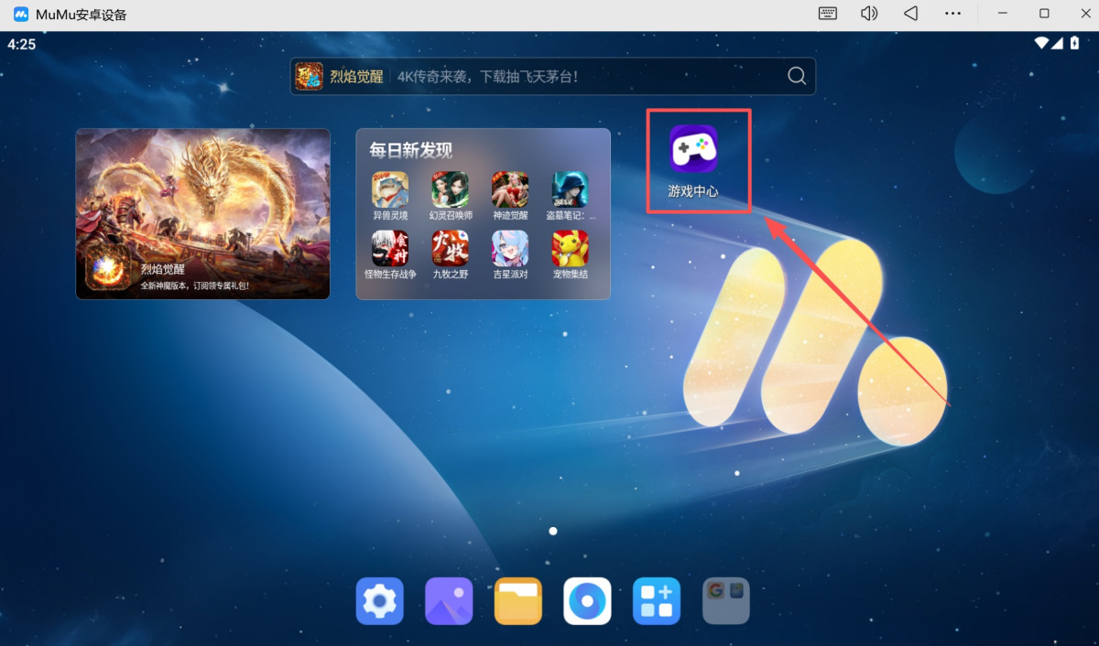Tap the search magnifier in the search bar
Viewport: 1099px width, 646px height.
tap(795, 76)
